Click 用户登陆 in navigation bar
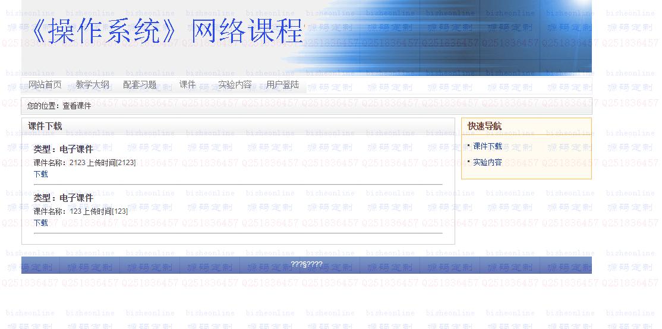The height and width of the screenshot is (329, 662). [x=282, y=85]
